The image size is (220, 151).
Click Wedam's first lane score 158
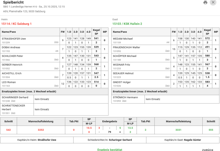click(180, 38)
